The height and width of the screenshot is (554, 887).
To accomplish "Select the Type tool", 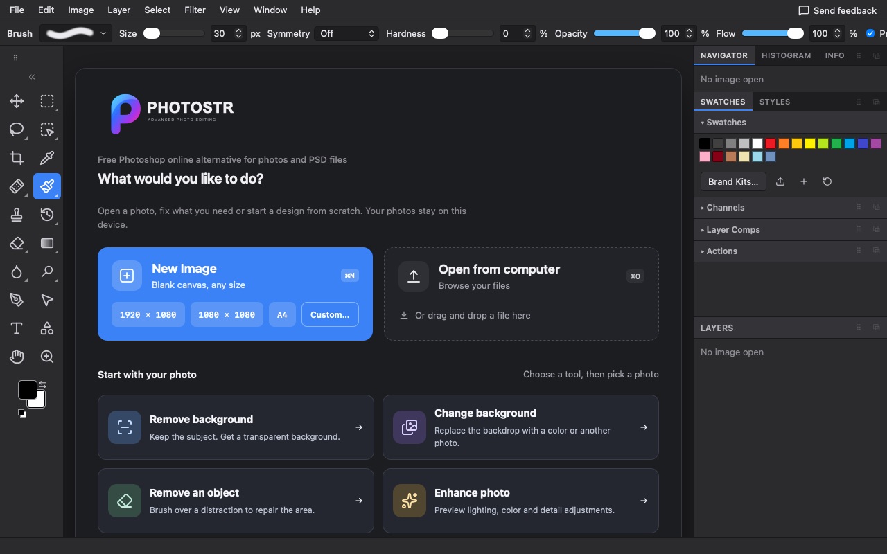I will tap(17, 328).
